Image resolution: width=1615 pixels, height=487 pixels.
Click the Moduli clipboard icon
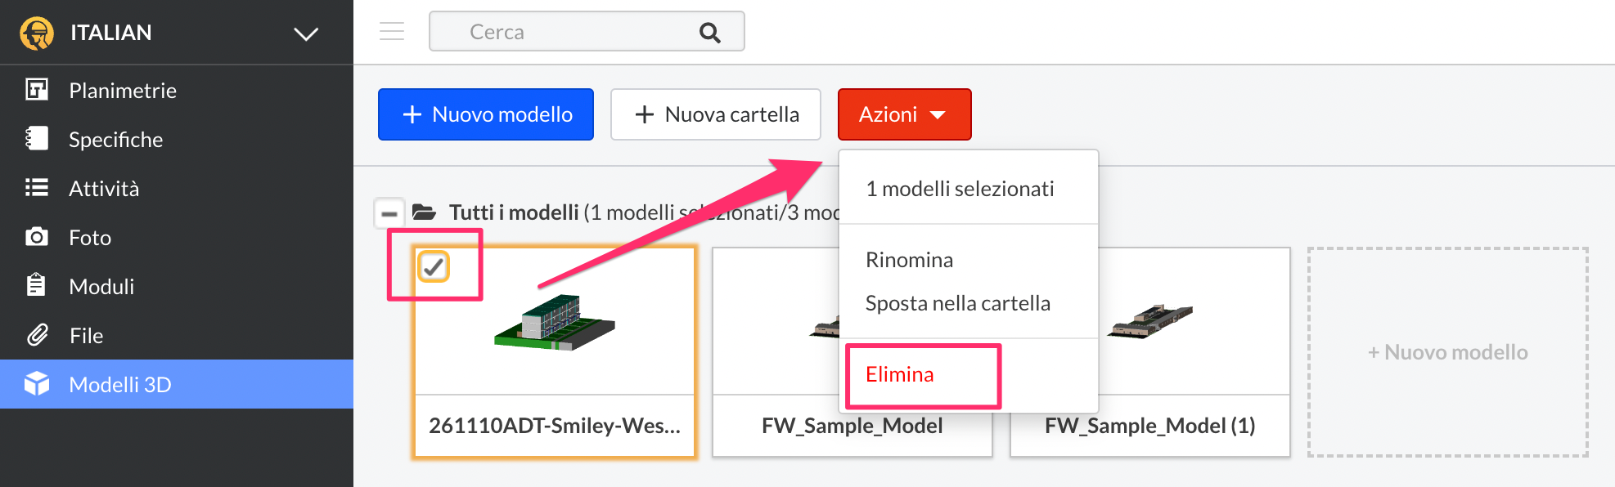(36, 285)
